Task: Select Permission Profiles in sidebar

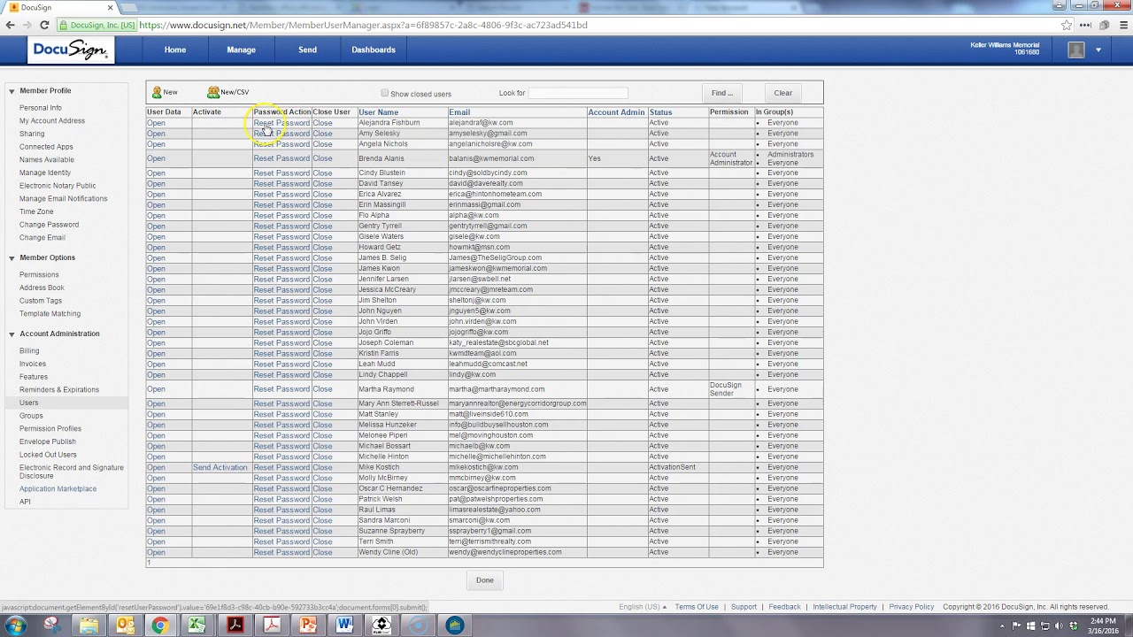Action: (x=50, y=429)
